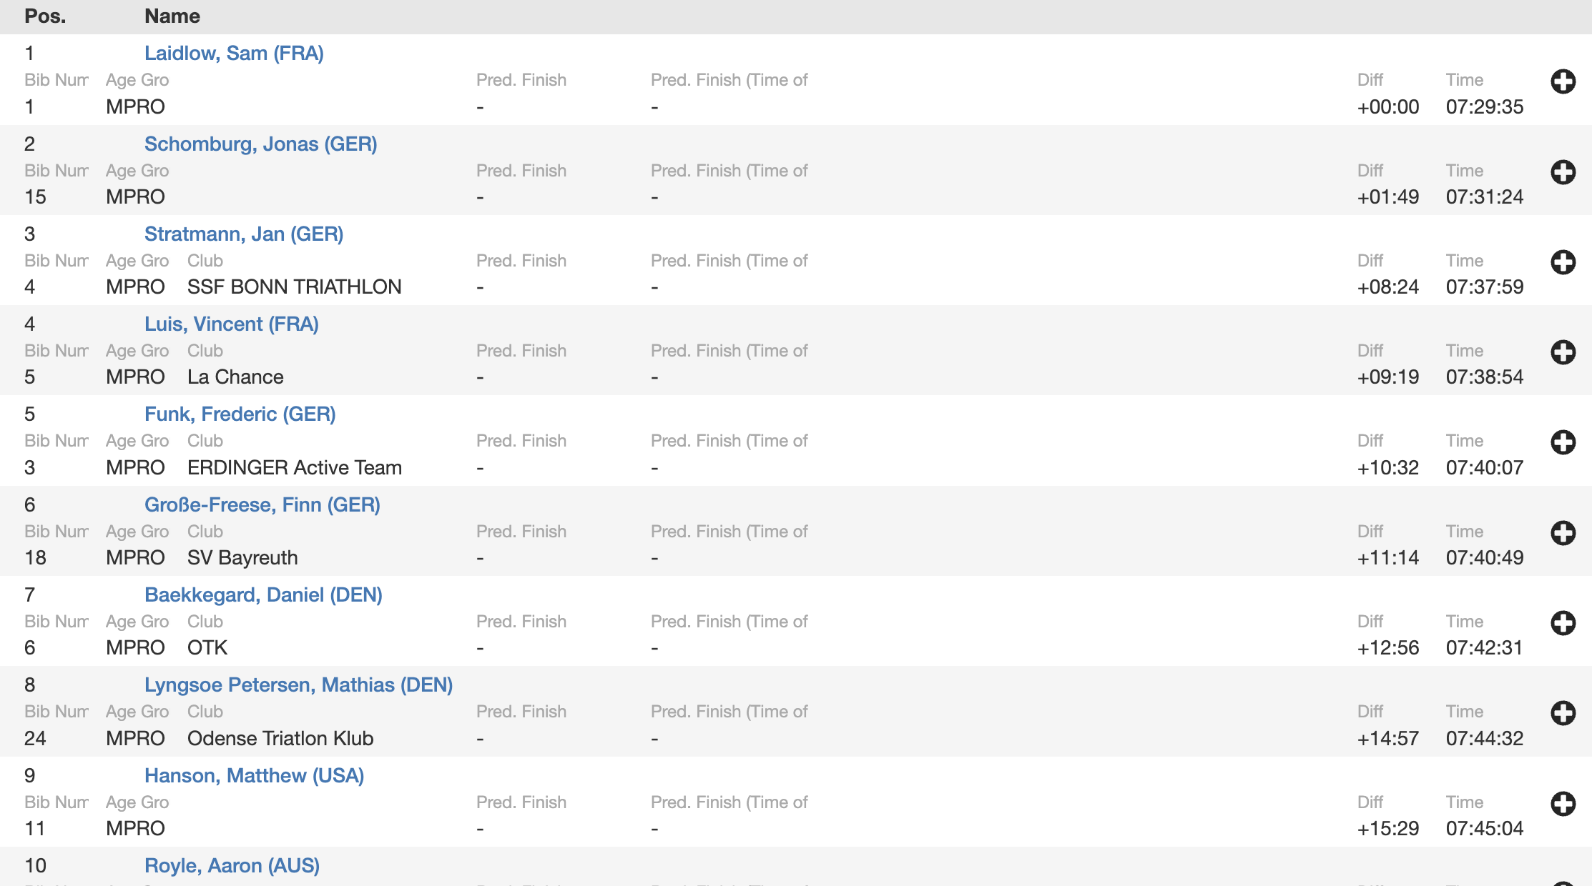Open Hanson, Matthew (USA) athlete link

[254, 776]
